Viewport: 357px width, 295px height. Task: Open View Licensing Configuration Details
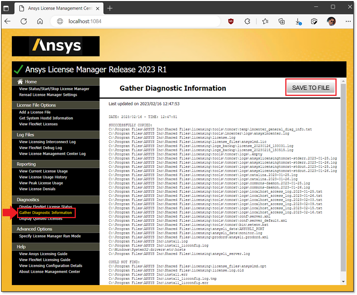[51, 266]
